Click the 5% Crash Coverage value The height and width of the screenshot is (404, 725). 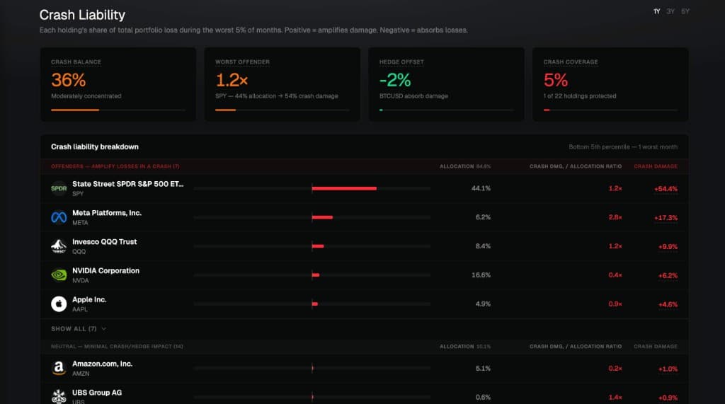tap(555, 80)
